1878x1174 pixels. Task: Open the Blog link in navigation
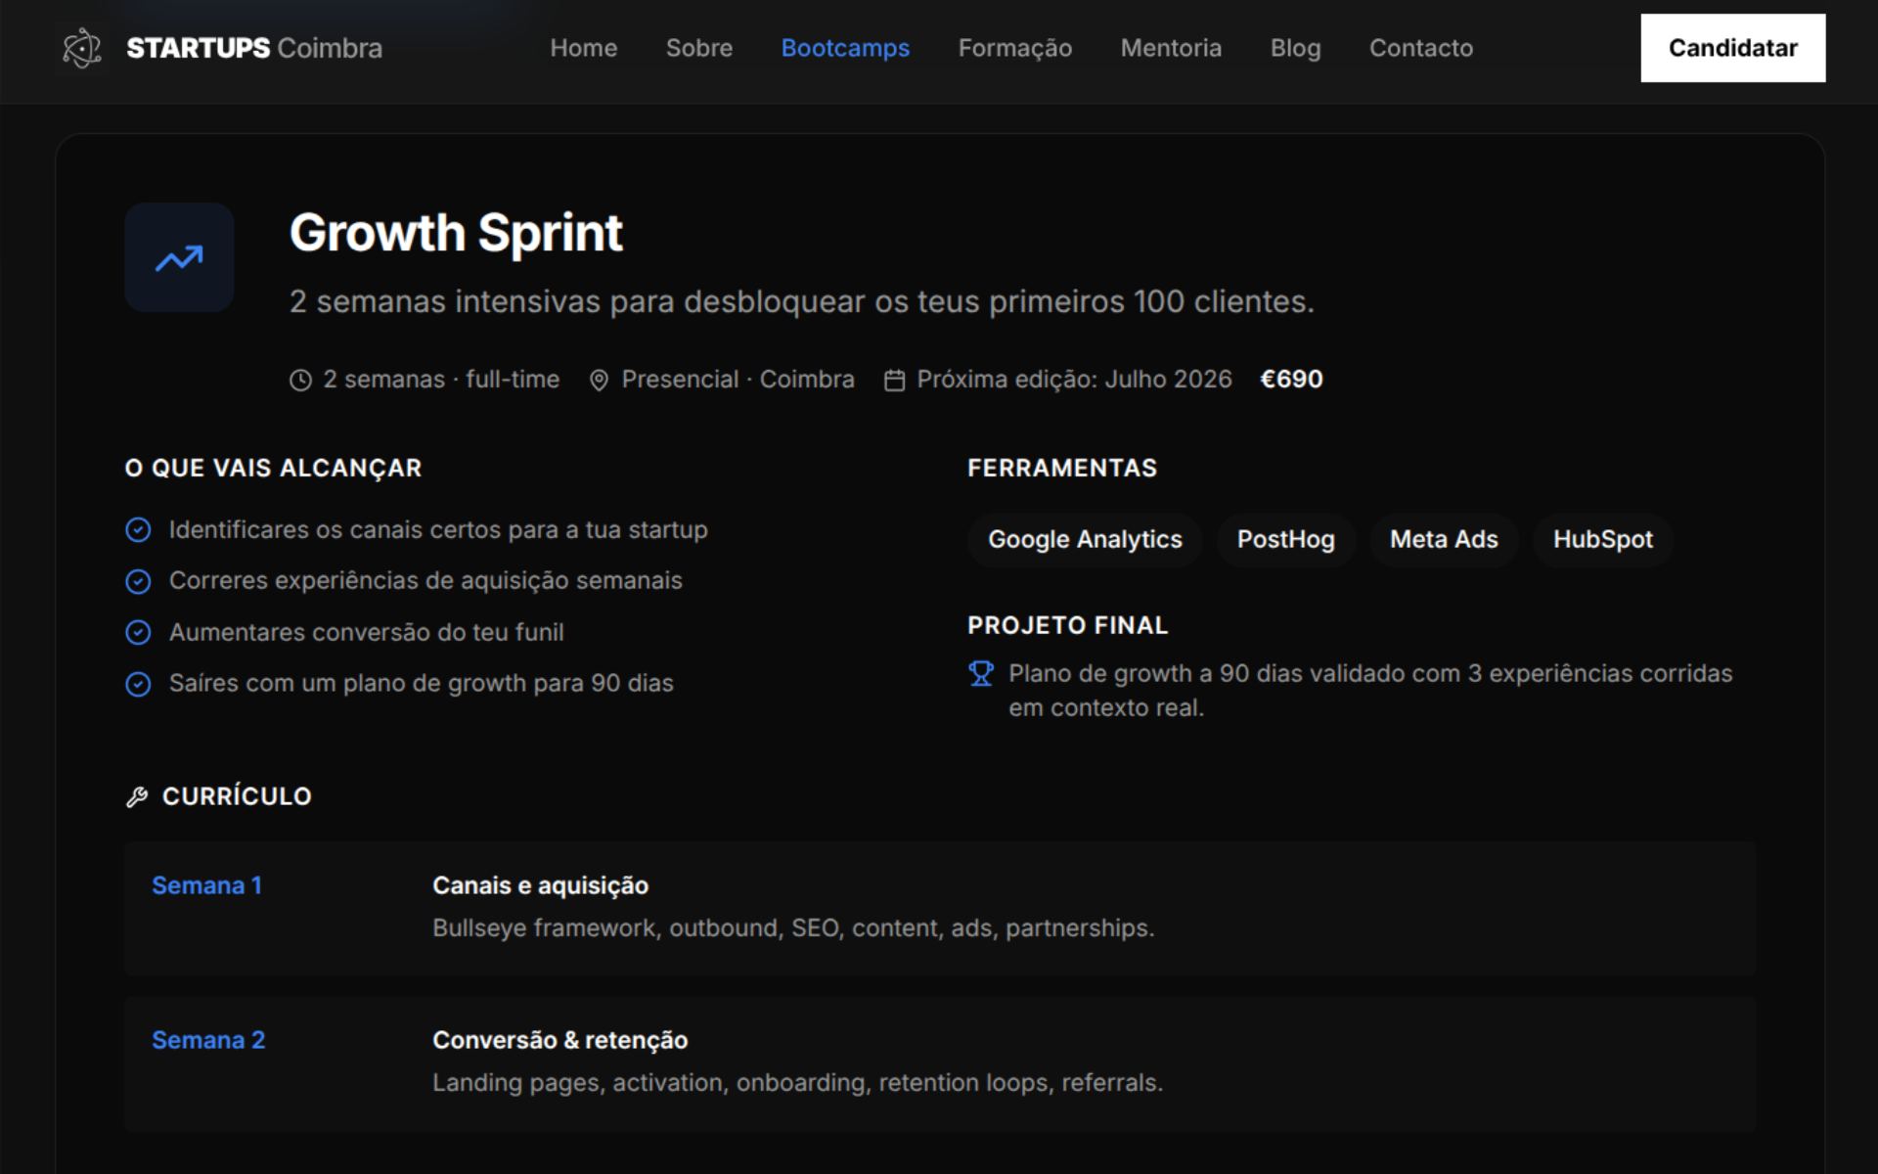point(1295,48)
